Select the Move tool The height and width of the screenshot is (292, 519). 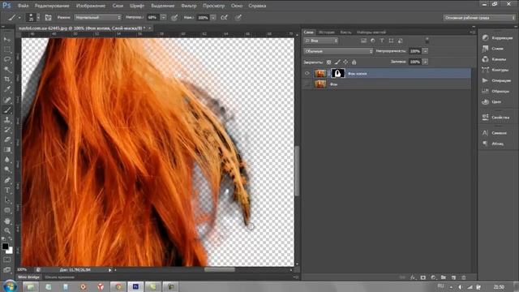(7, 40)
